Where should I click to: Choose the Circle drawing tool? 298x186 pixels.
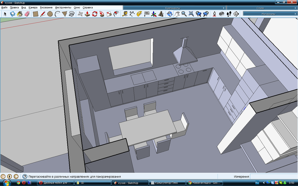(x=50, y=14)
